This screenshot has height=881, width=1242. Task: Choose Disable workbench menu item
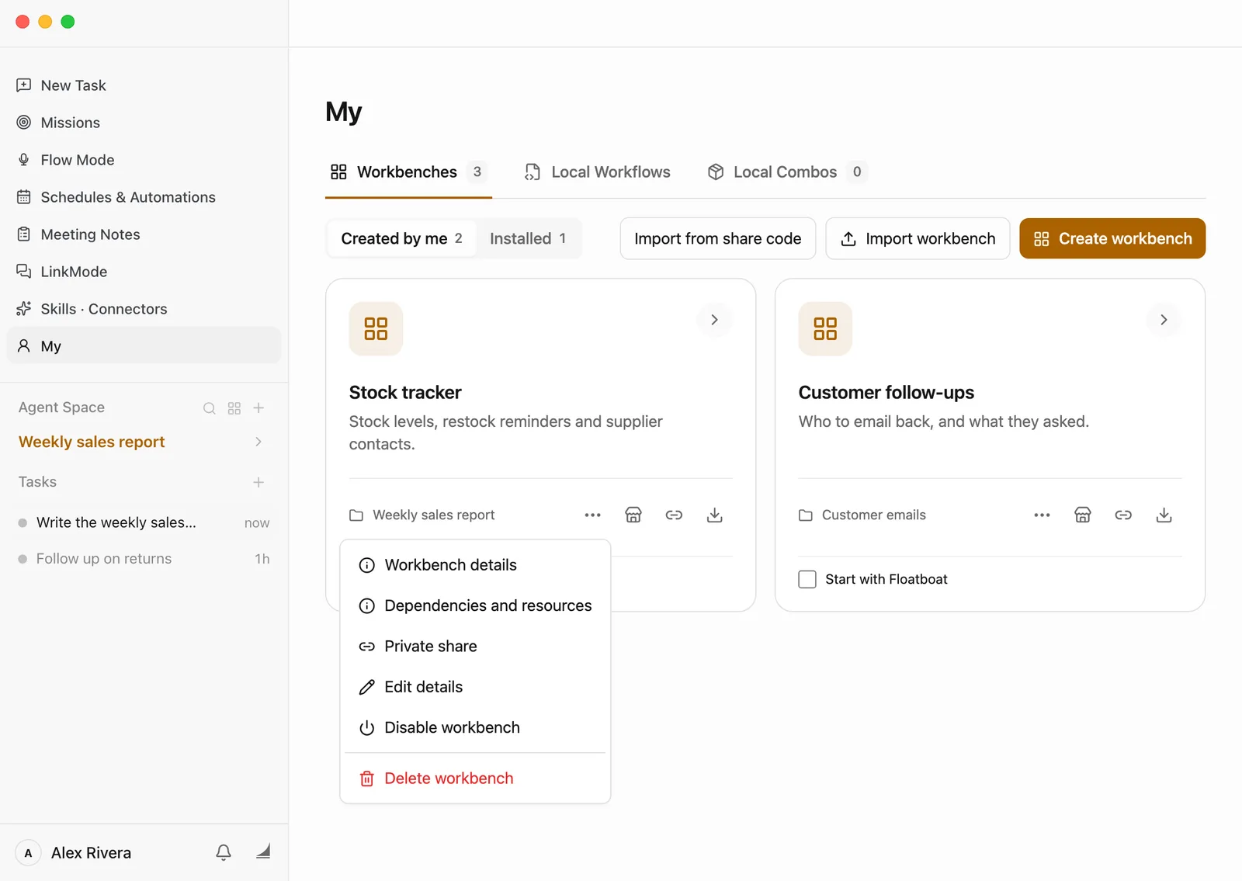(x=475, y=727)
